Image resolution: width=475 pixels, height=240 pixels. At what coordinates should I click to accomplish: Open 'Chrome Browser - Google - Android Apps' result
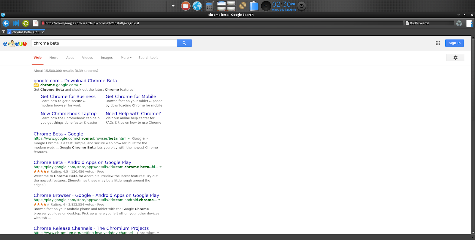click(x=96, y=195)
